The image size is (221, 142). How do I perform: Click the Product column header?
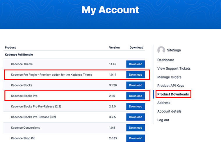click(10, 47)
